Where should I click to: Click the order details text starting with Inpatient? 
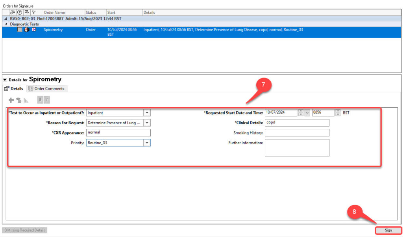tap(223, 30)
